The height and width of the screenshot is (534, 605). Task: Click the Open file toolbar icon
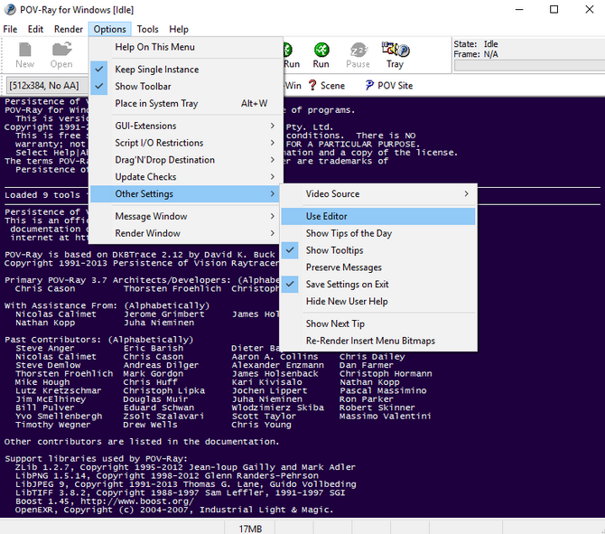61,50
